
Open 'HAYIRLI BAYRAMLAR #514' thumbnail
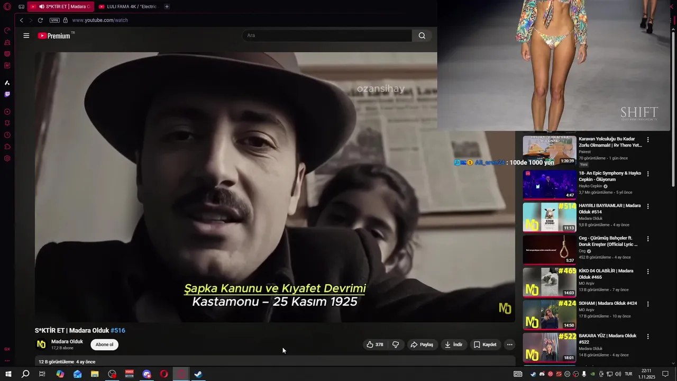[x=550, y=217]
